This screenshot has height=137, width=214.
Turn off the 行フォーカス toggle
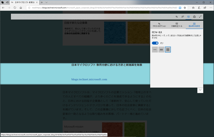pos(155,43)
